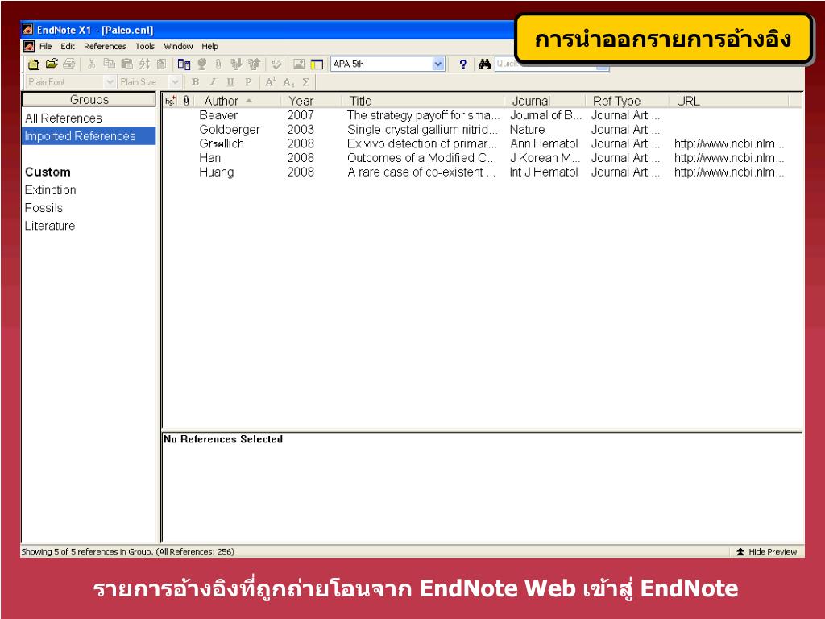Image resolution: width=825 pixels, height=619 pixels.
Task: Click the Online Search globe icon
Action: click(x=201, y=64)
